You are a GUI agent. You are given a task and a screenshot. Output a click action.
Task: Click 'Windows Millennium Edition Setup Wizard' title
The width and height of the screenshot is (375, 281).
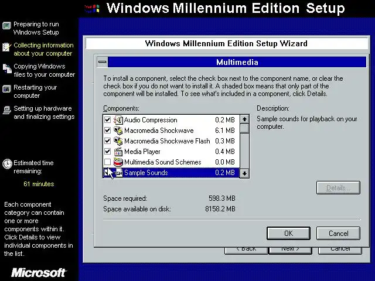(x=226, y=43)
